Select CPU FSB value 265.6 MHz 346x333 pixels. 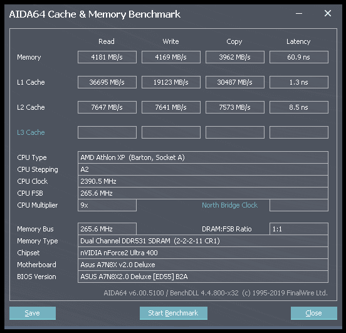click(203, 193)
